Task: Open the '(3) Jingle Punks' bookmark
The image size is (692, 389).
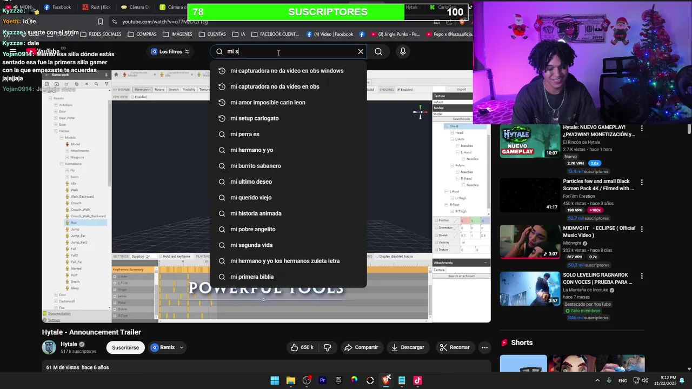Action: coord(395,34)
